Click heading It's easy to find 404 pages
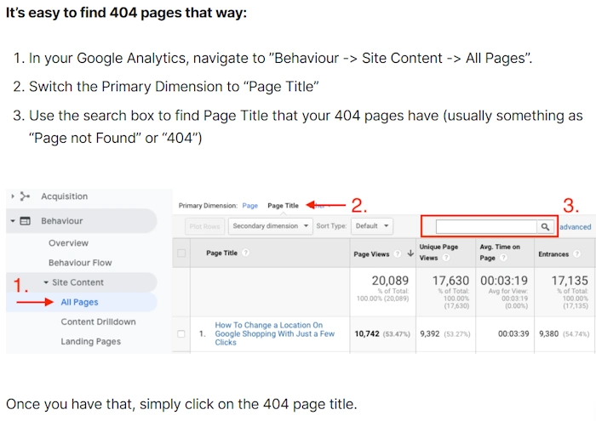596x421 pixels. (x=126, y=13)
